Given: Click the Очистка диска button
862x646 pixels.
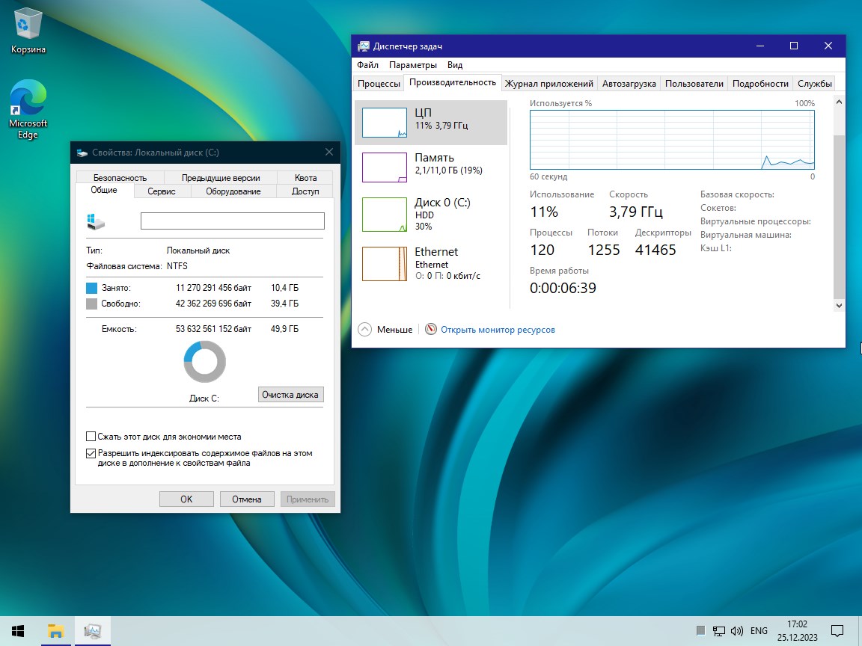Looking at the screenshot, I should (x=290, y=395).
